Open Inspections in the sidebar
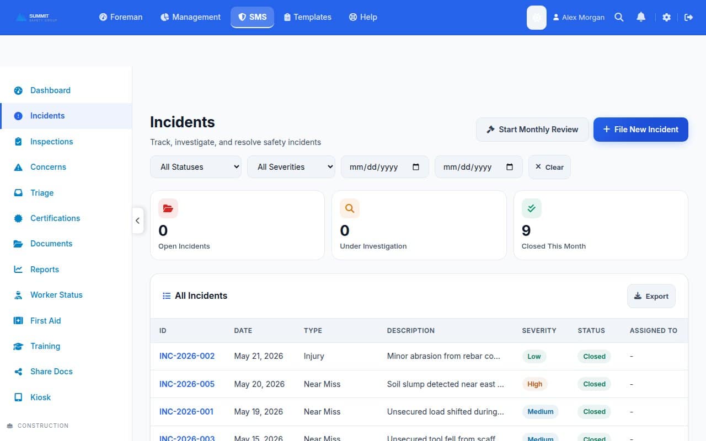This screenshot has width=706, height=441. tap(66, 142)
